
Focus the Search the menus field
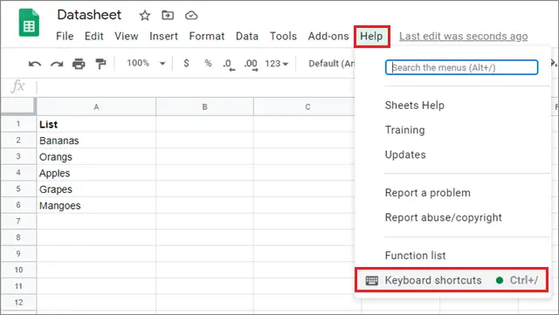(461, 67)
